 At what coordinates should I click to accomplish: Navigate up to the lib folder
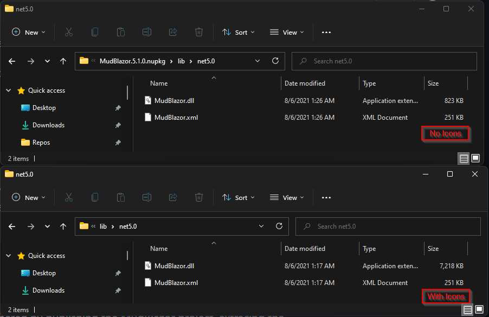[63, 61]
